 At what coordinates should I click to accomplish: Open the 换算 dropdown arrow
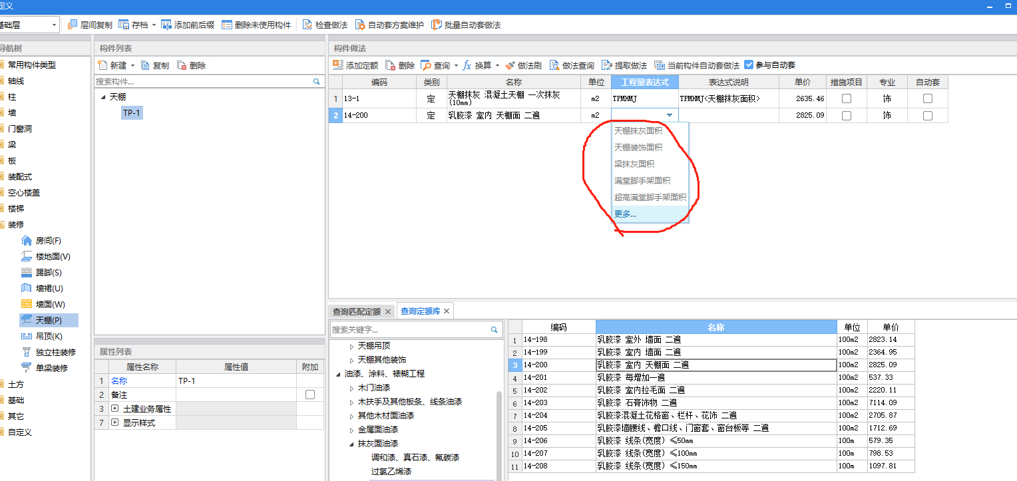[x=497, y=66]
